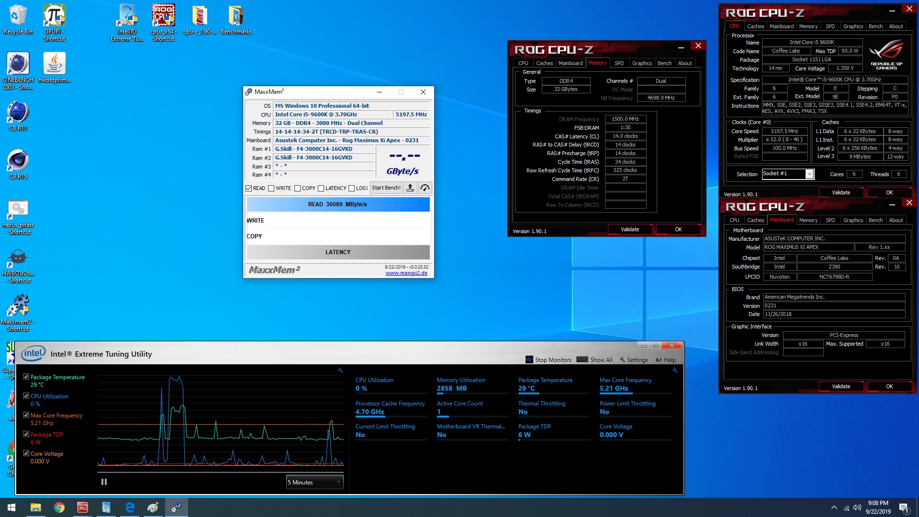This screenshot has height=517, width=919.
Task: Select the CINEBENCH 2003 desktop shortcut
Action: click(x=18, y=71)
